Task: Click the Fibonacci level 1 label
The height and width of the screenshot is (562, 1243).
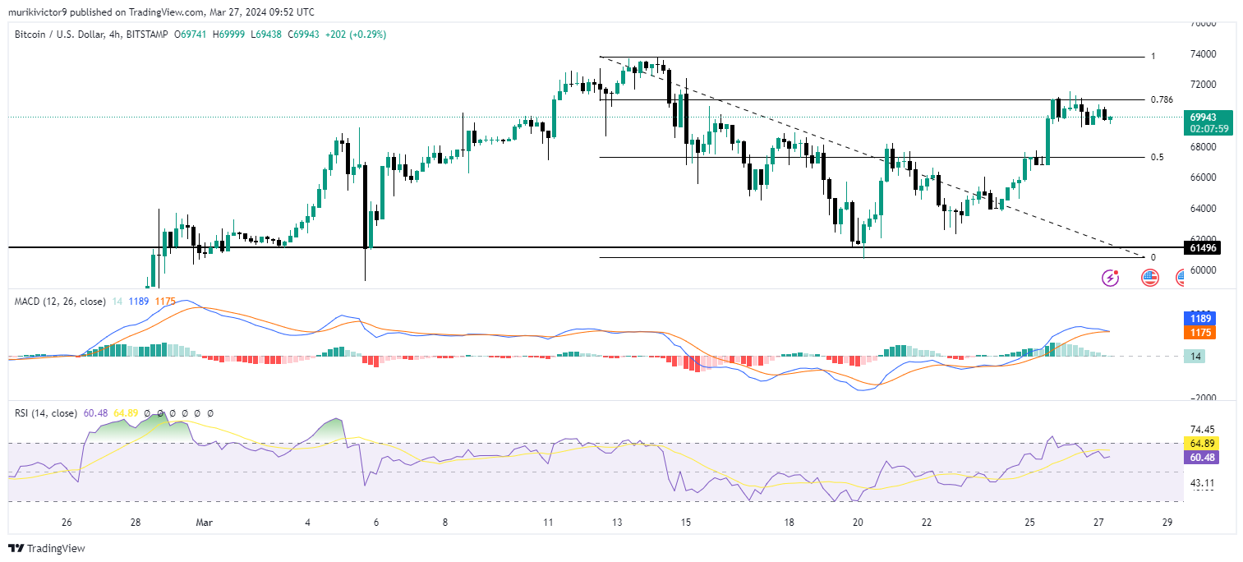Action: tap(1153, 56)
